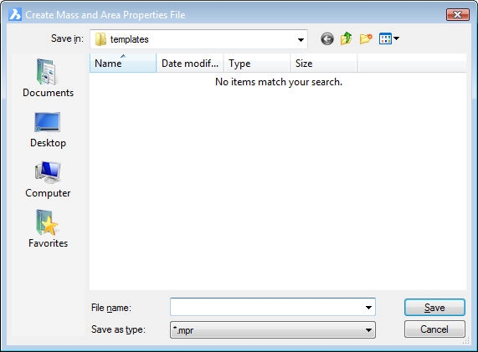This screenshot has height=352, width=478.
Task: Open the View Menu icon
Action: pyautogui.click(x=385, y=39)
